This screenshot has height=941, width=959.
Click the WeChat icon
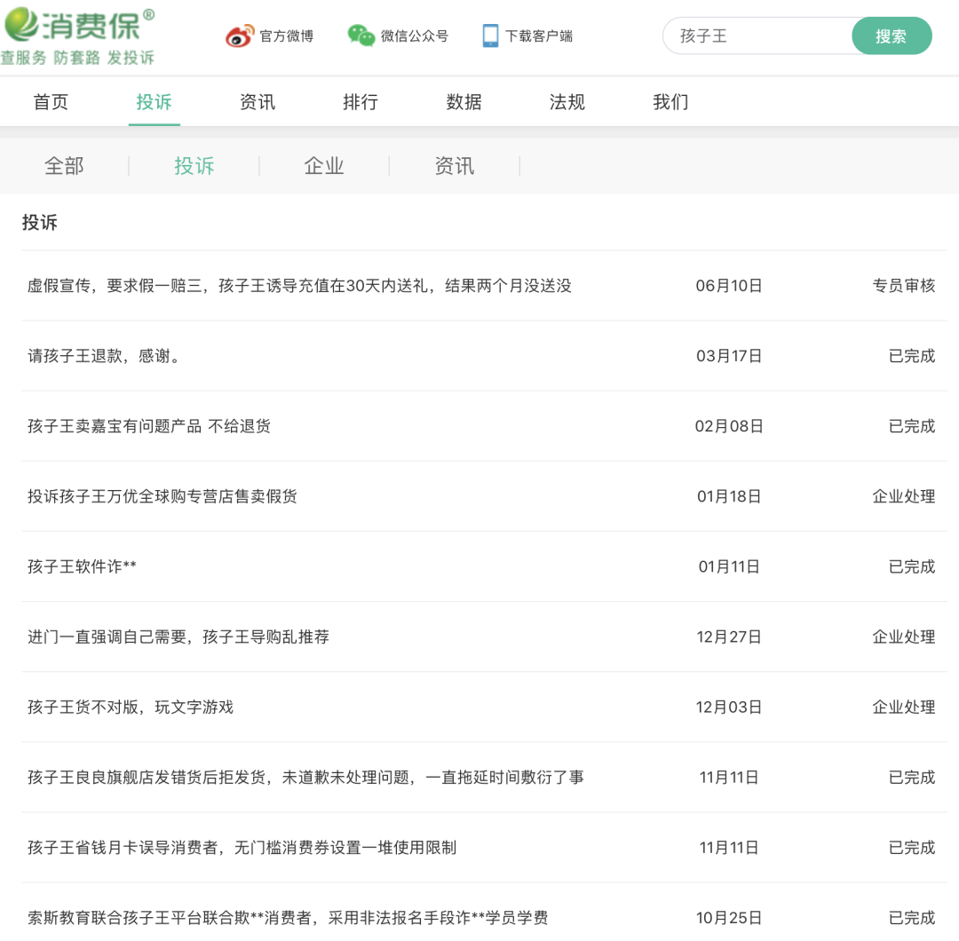click(x=361, y=36)
